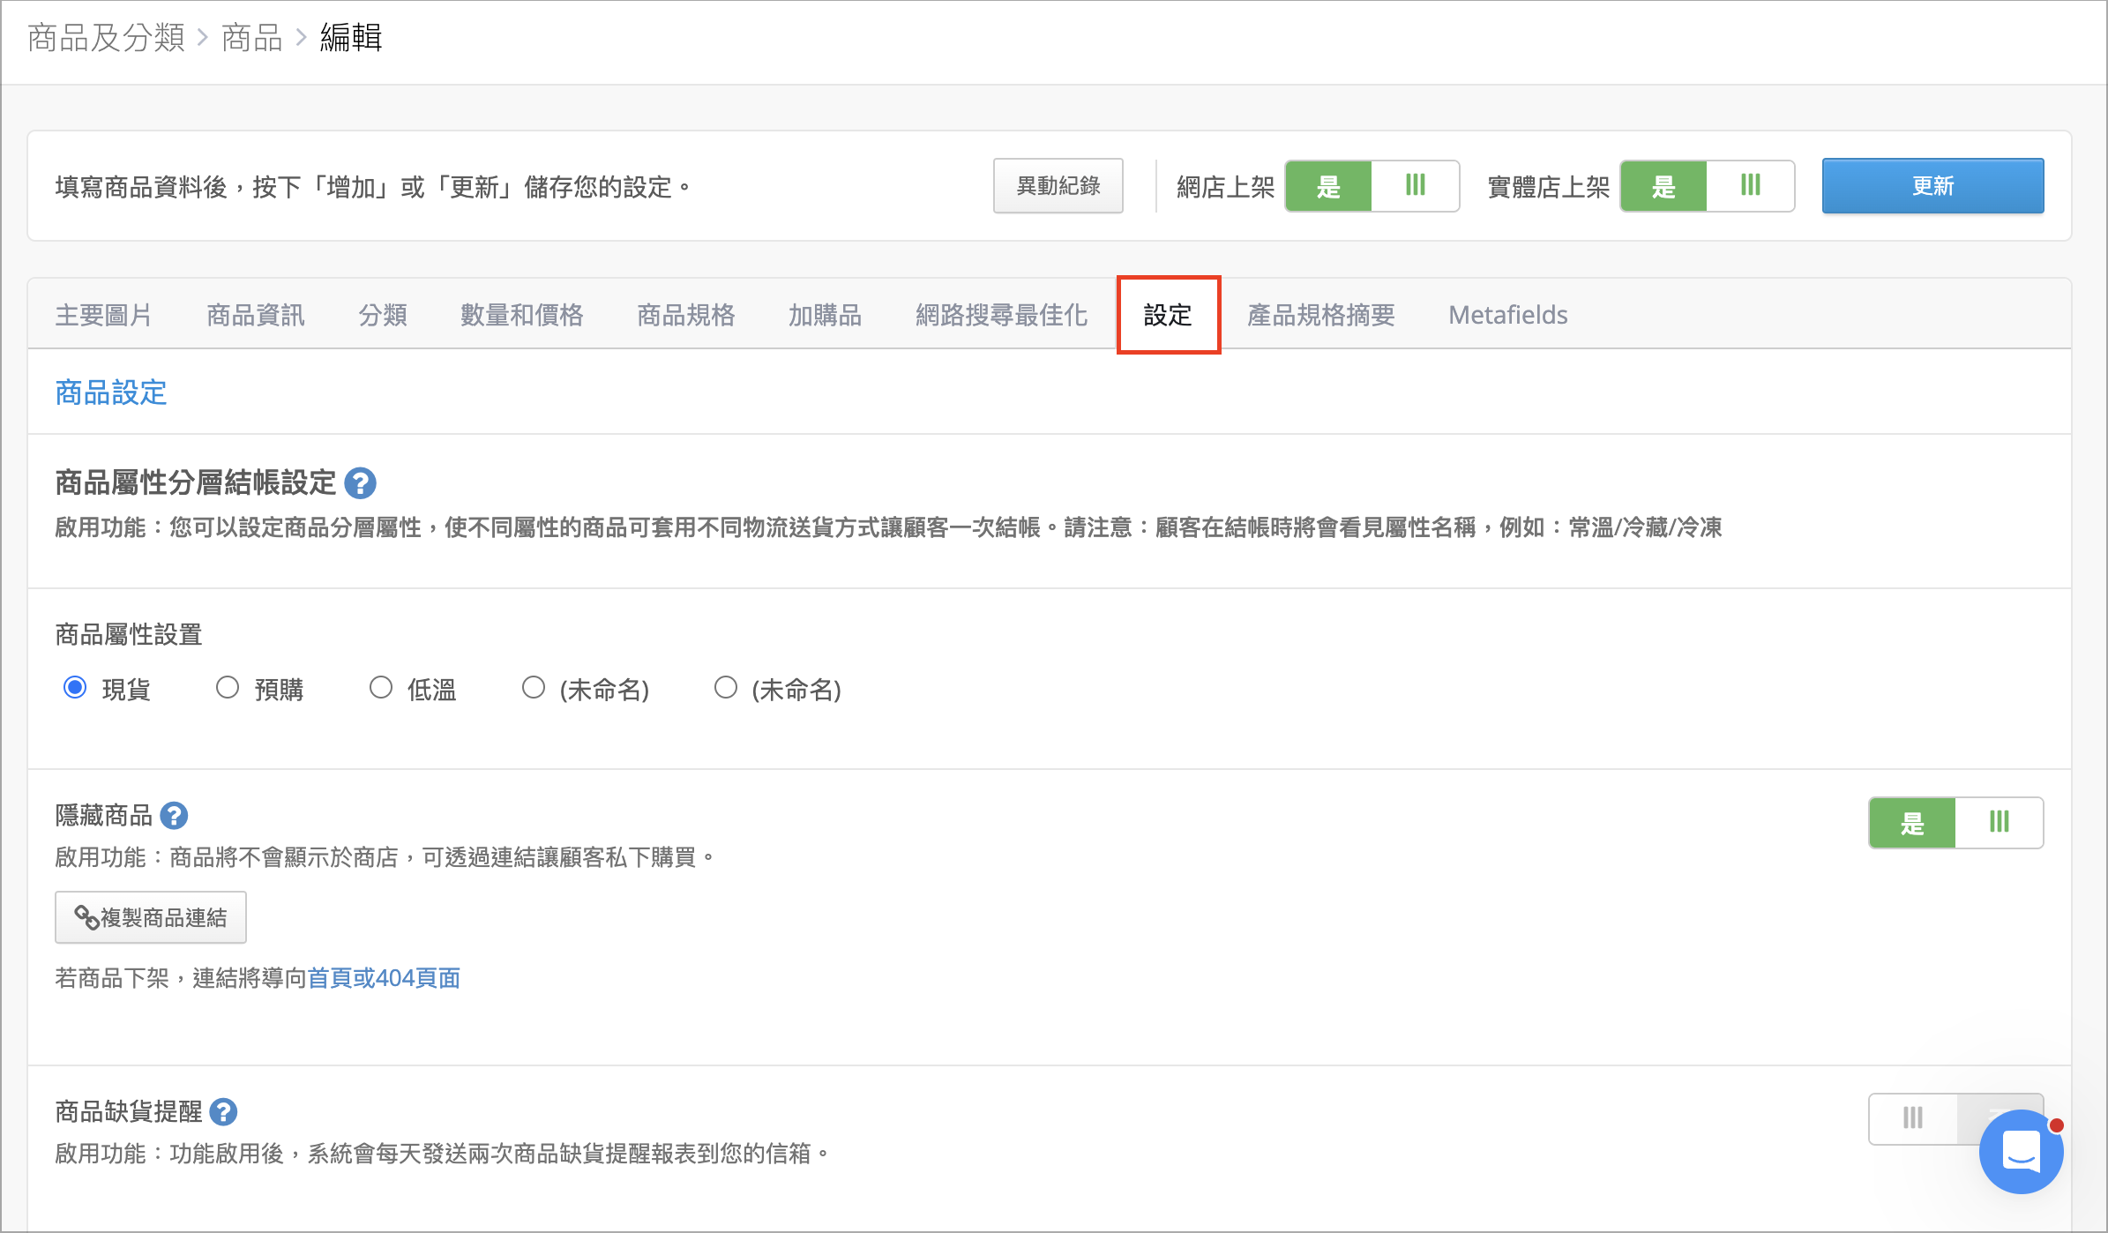Image resolution: width=2108 pixels, height=1233 pixels.
Task: Open the chat support bubble
Action: click(2021, 1151)
